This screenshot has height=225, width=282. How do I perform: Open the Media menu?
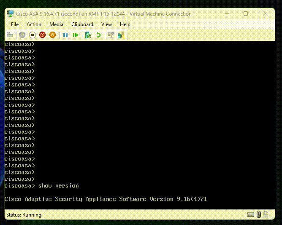pos(56,24)
